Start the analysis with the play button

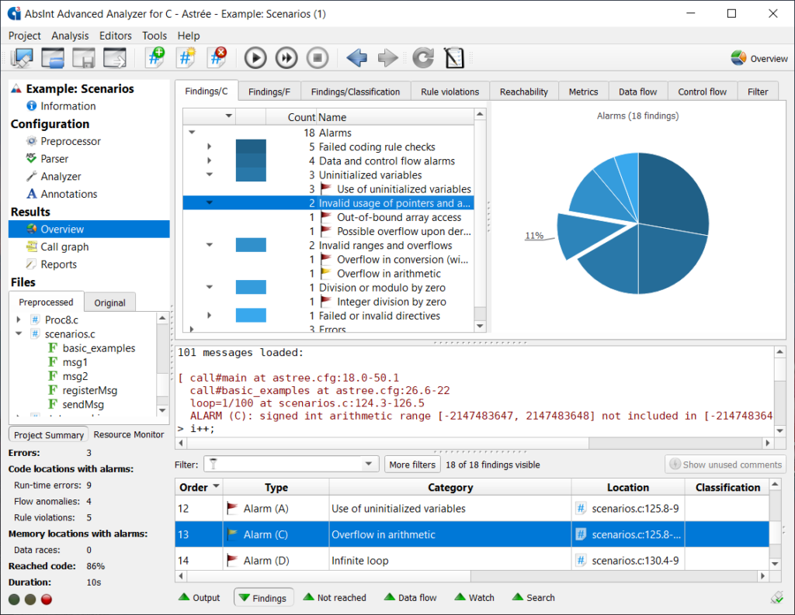255,58
